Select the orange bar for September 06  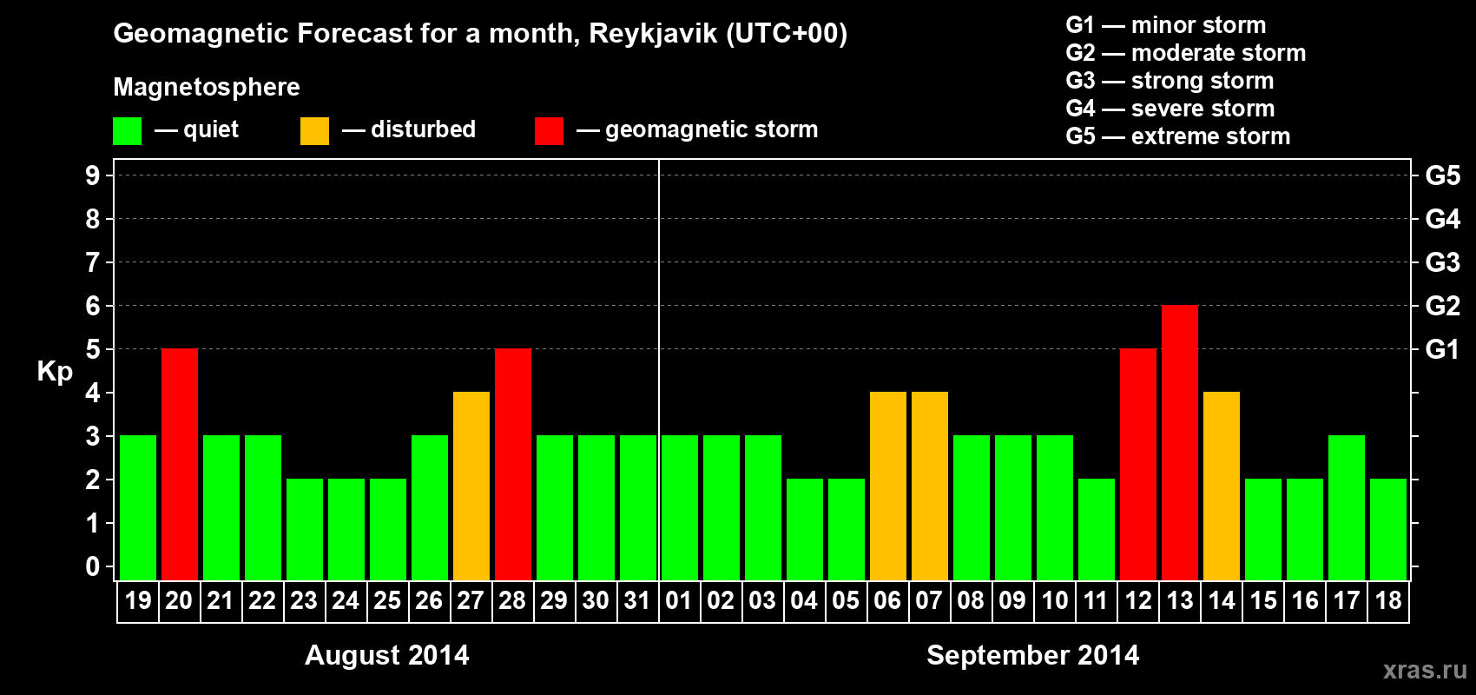pyautogui.click(x=888, y=486)
